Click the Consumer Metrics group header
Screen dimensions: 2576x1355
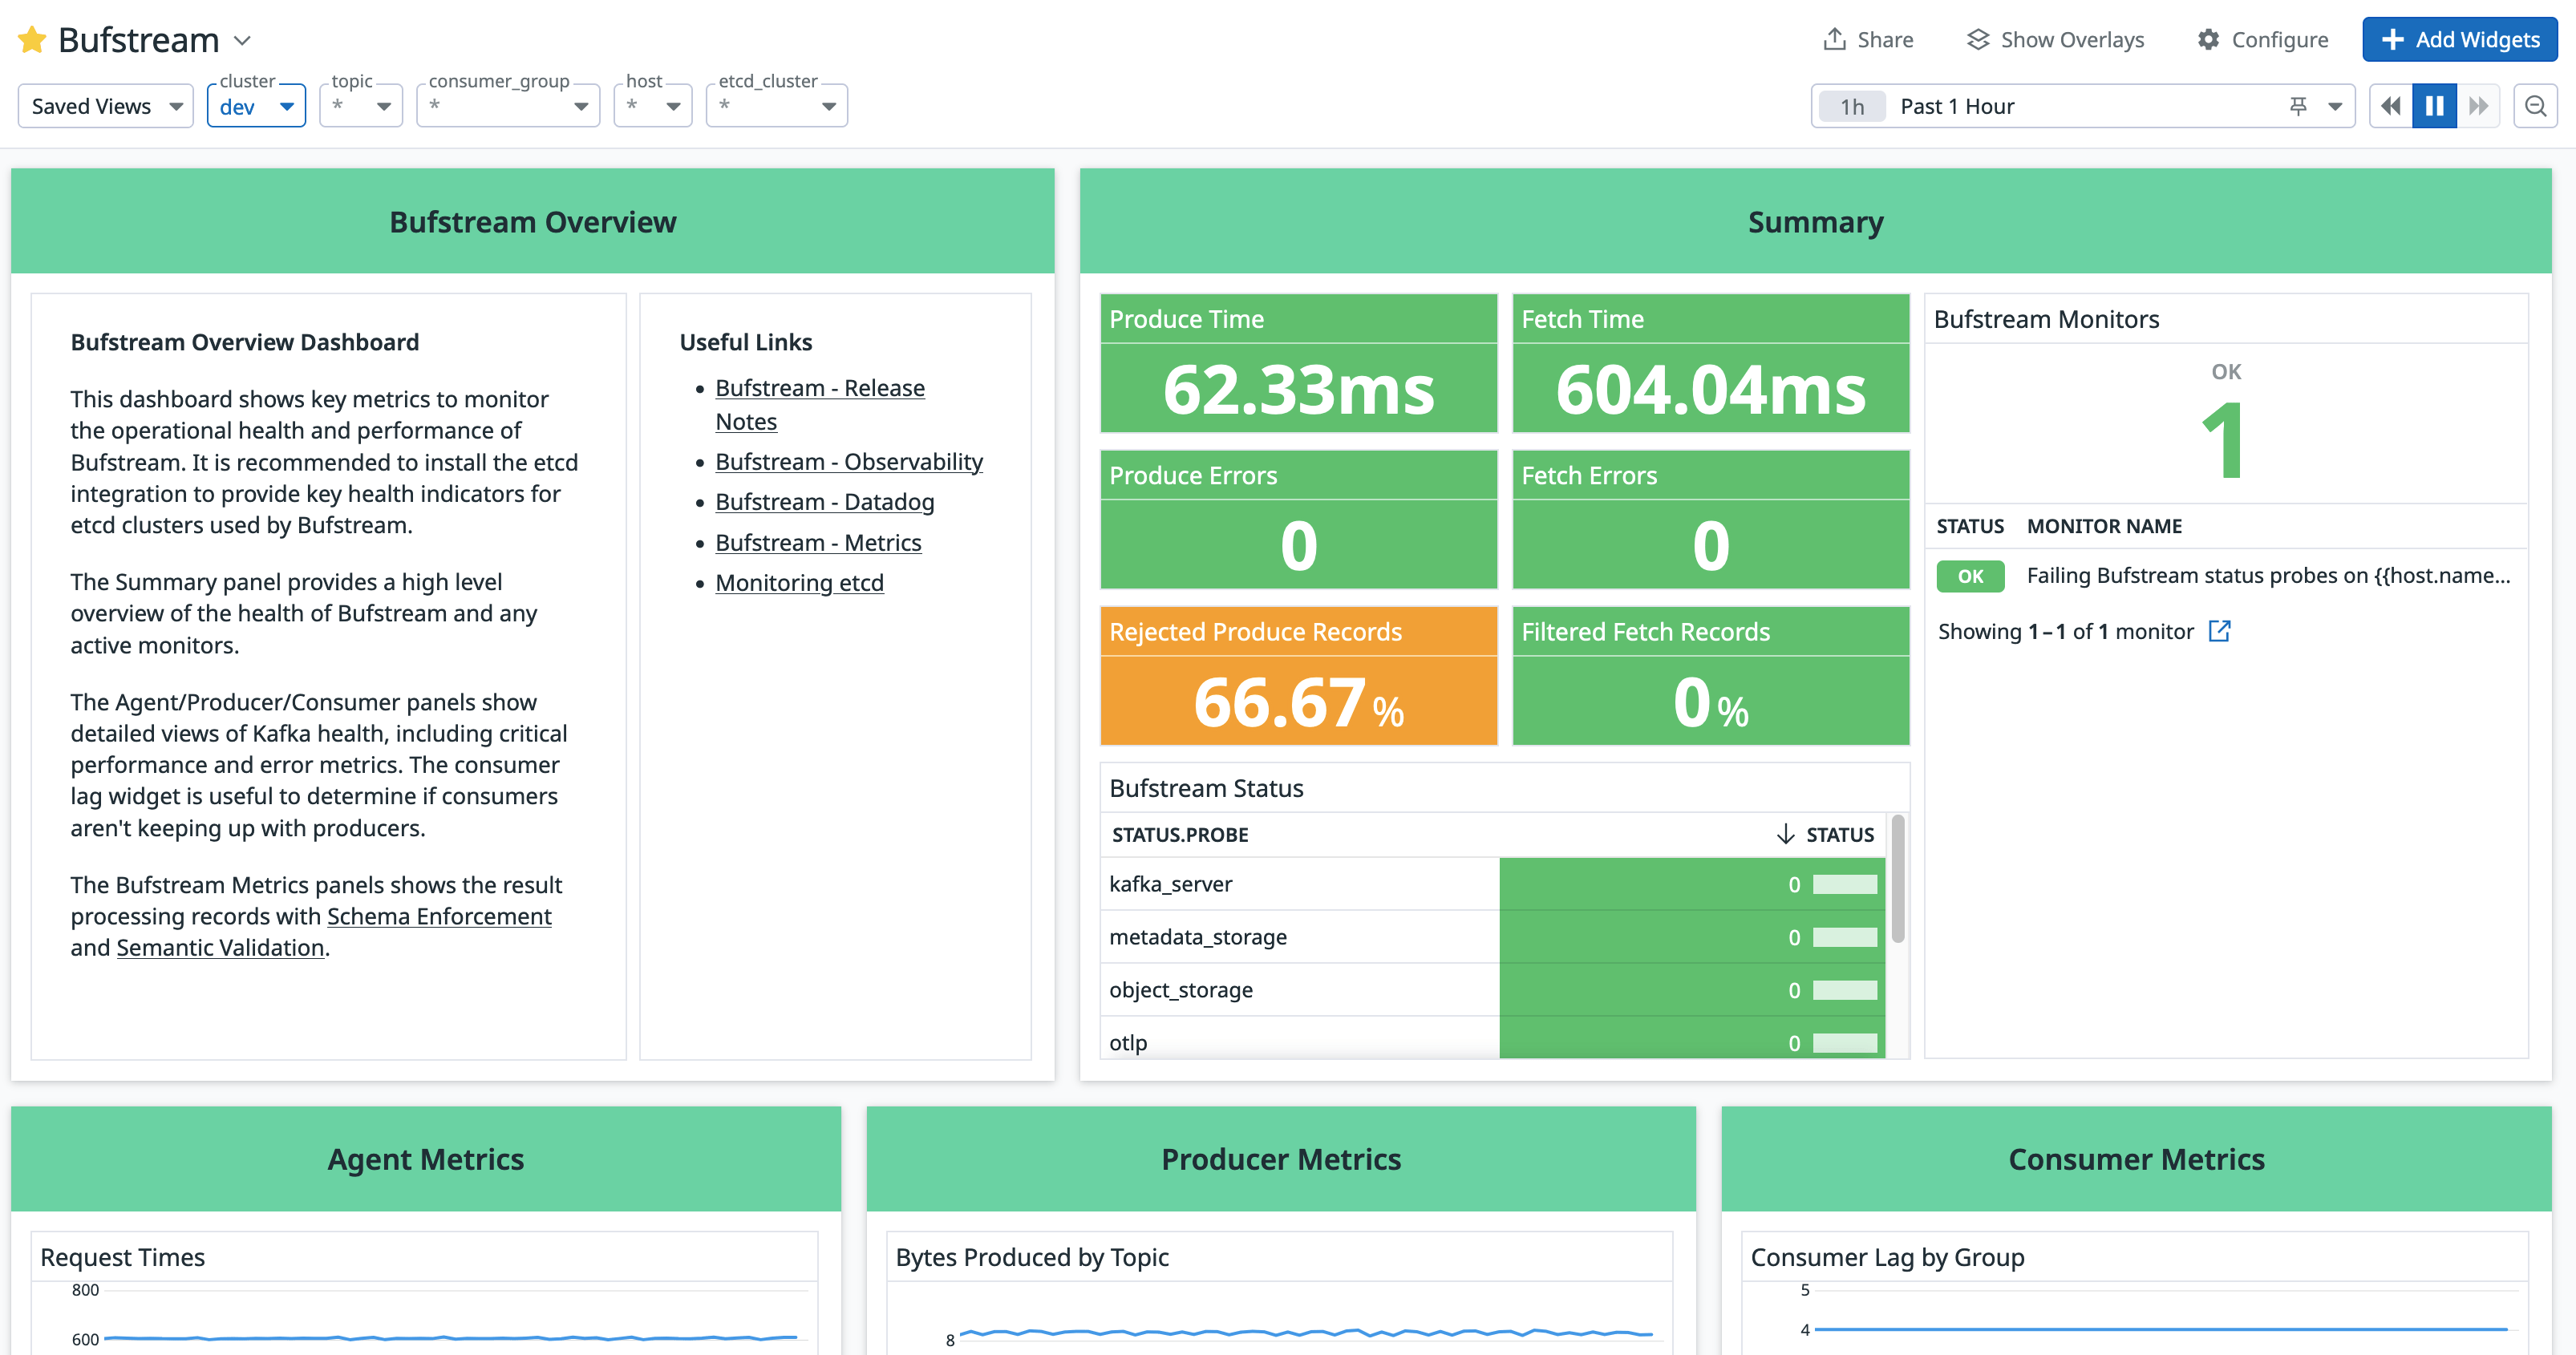tap(2136, 1158)
